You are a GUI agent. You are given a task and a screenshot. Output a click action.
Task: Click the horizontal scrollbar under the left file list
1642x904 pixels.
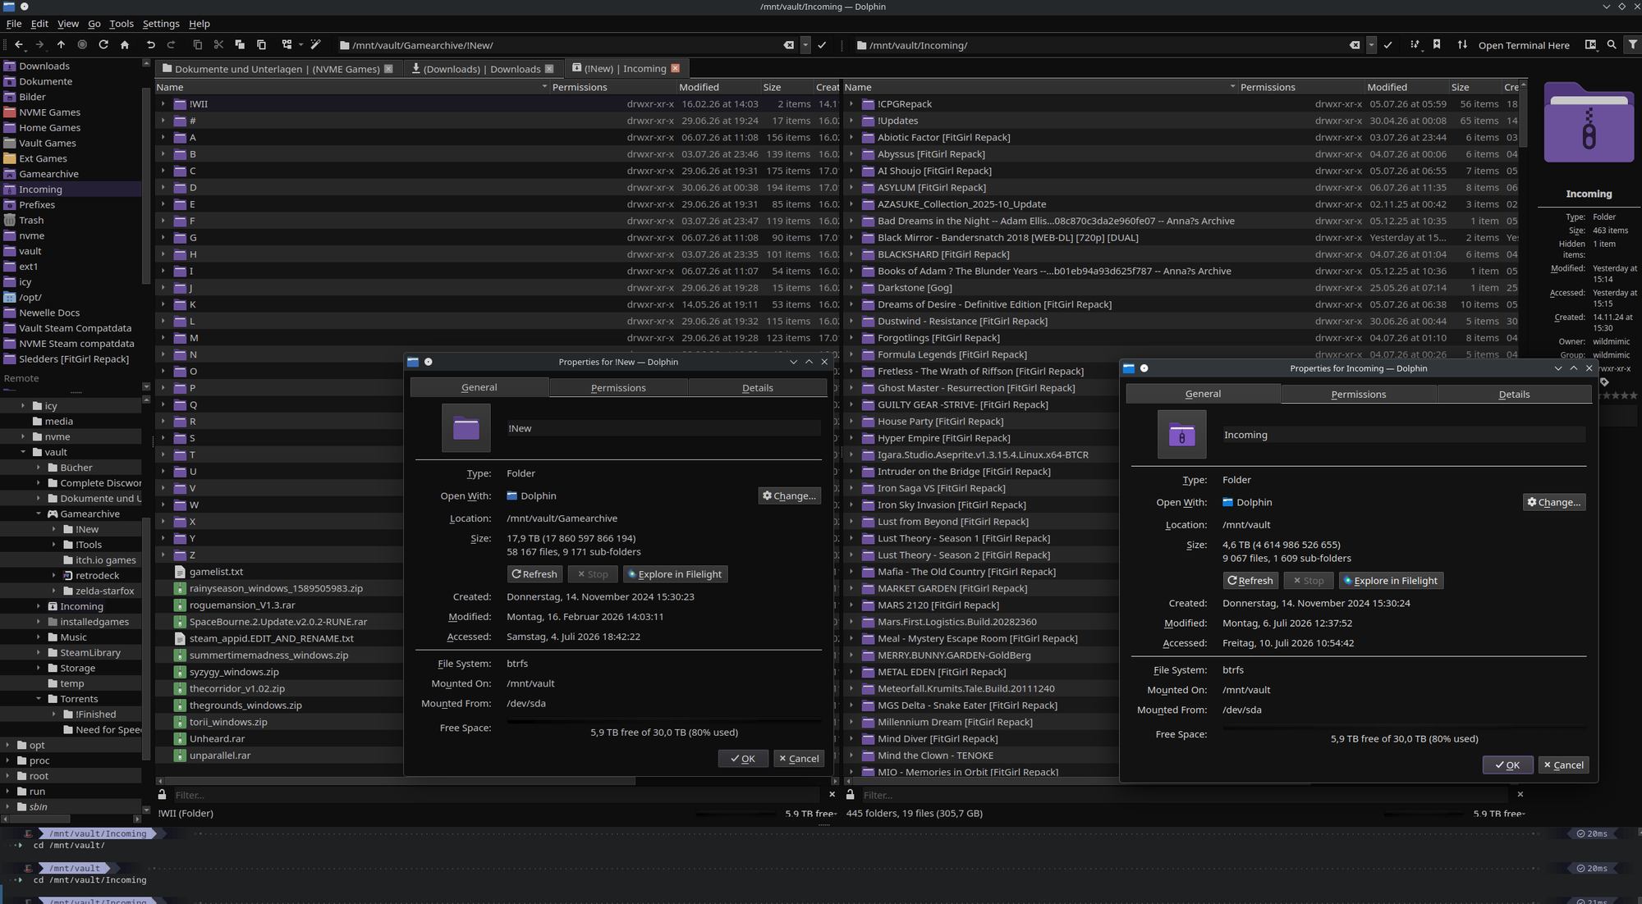(397, 781)
